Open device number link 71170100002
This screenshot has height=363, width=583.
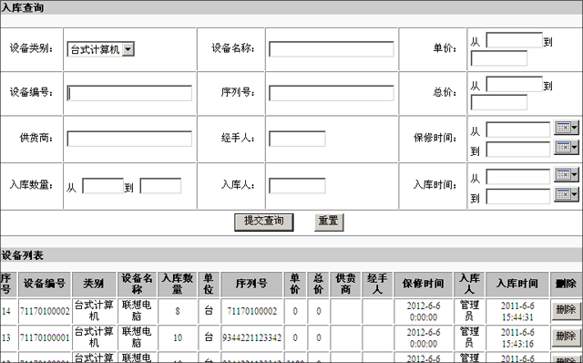point(45,311)
